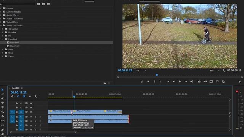Image resolution: width=244 pixels, height=137 pixels.
Task: Expand the Zoom folder
Action: coord(3,56)
